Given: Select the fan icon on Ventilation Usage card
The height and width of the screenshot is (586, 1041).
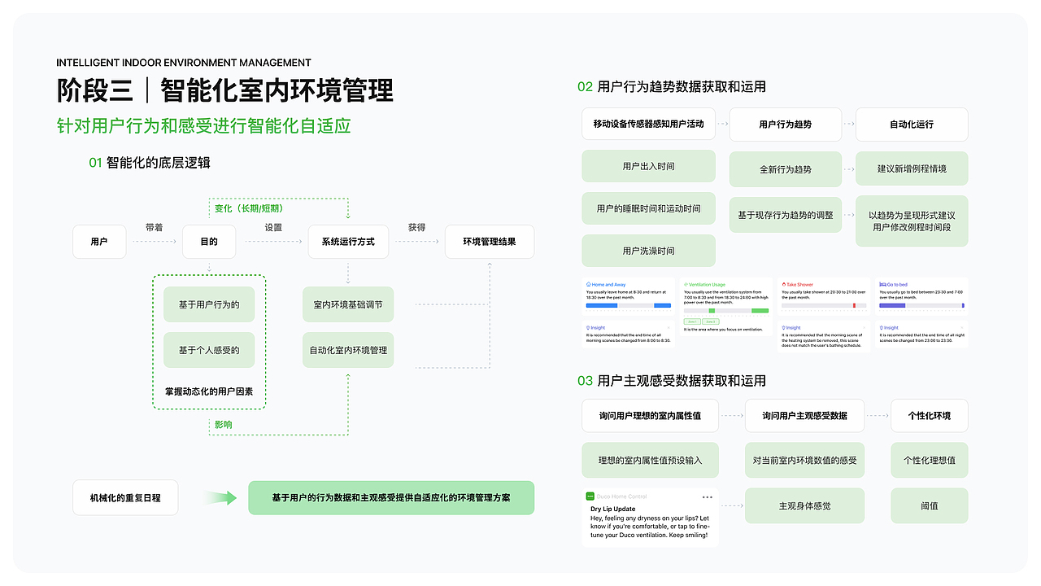Looking at the screenshot, I should pyautogui.click(x=686, y=285).
